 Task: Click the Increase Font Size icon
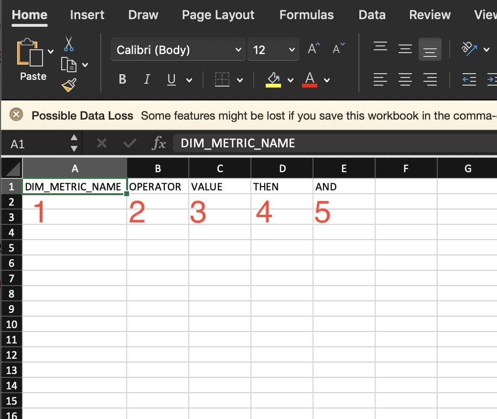click(x=313, y=48)
